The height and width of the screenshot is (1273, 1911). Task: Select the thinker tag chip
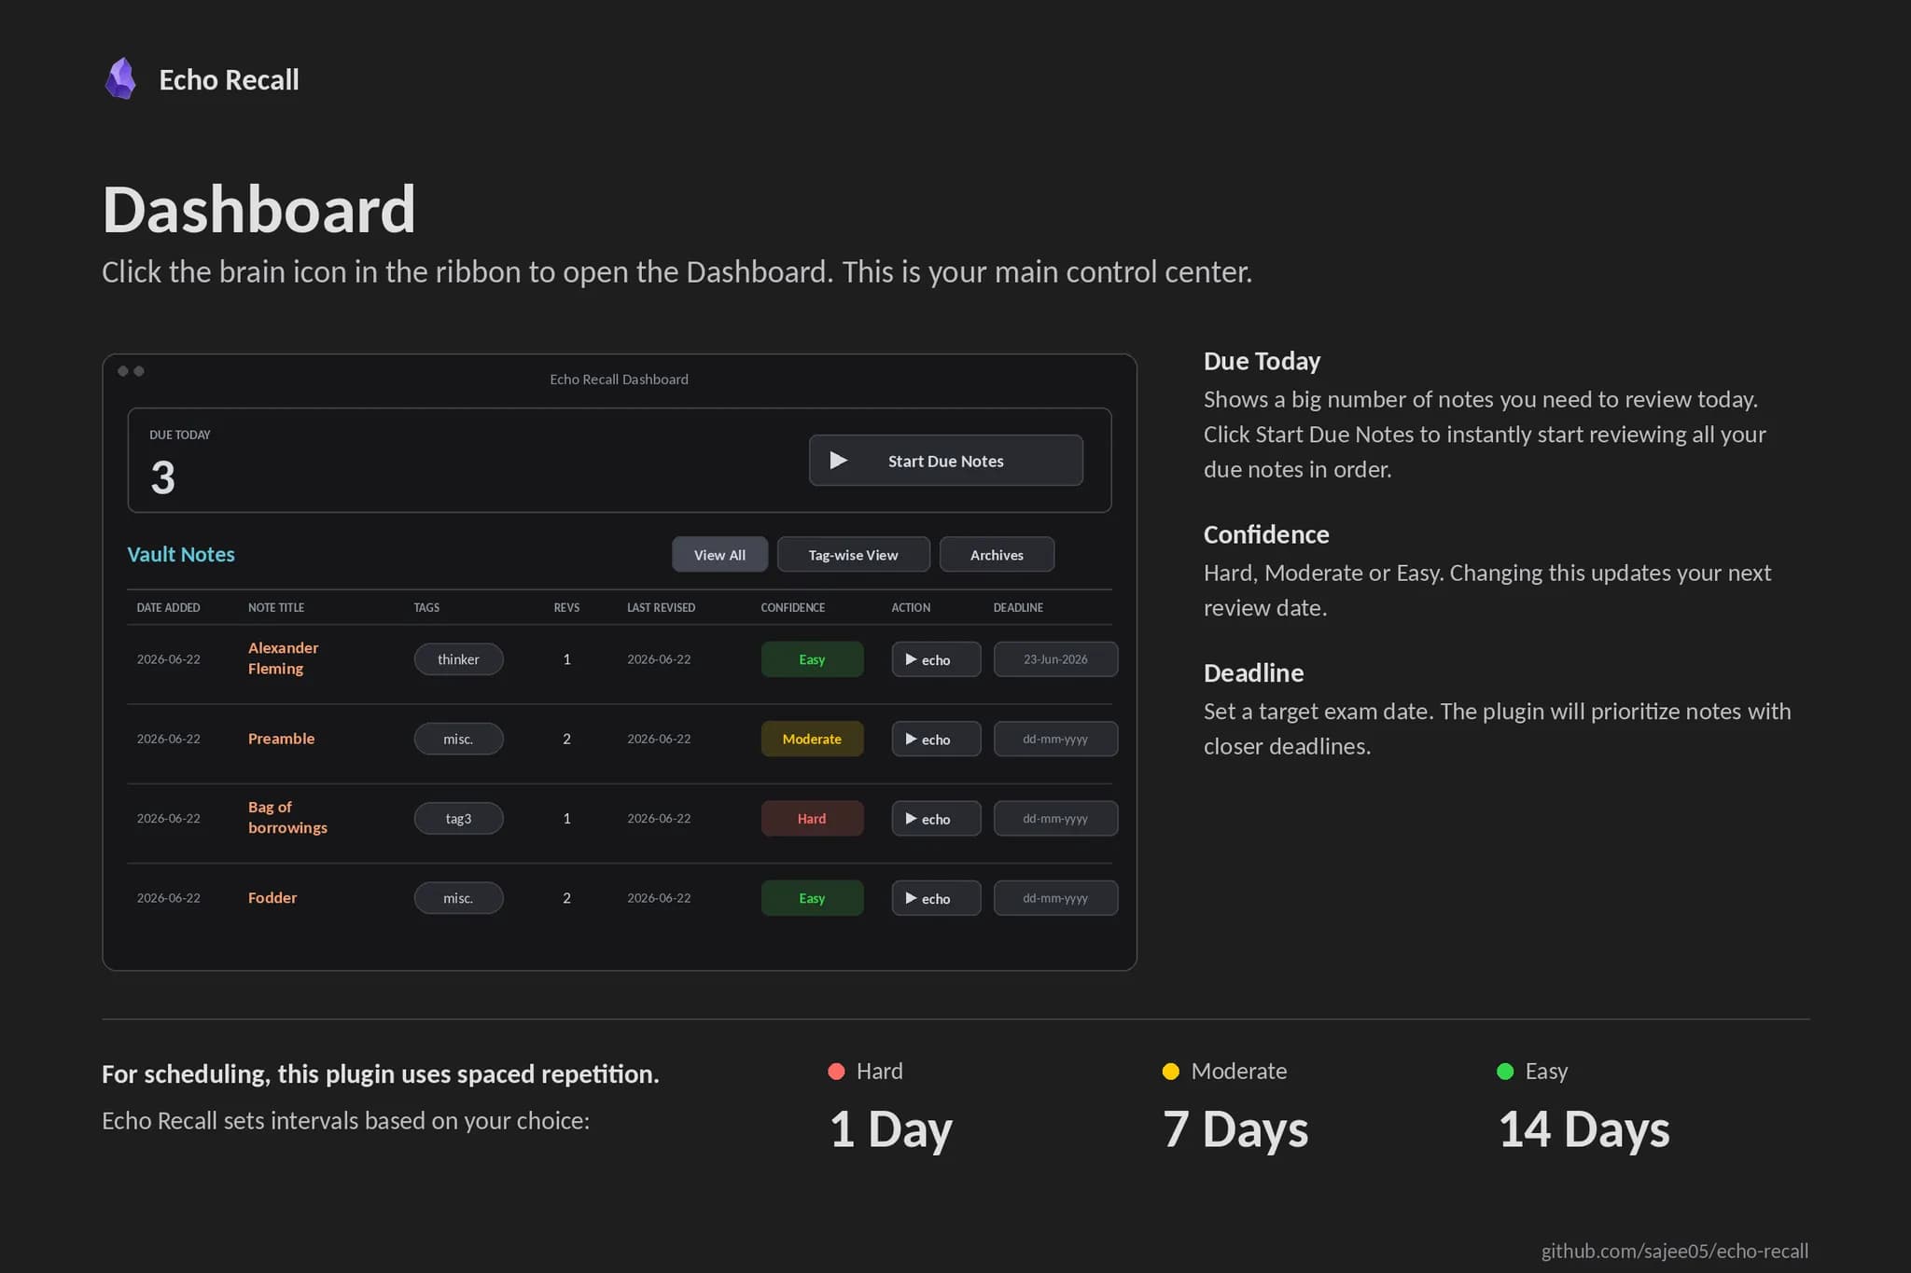458,659
